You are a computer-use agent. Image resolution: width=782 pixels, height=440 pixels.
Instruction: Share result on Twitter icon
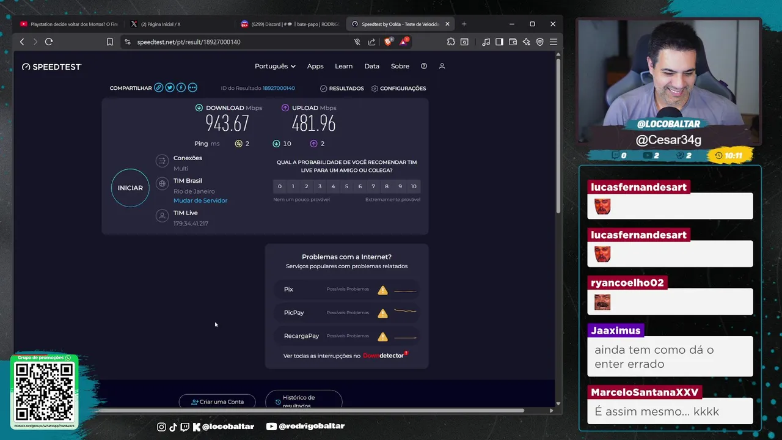170,87
